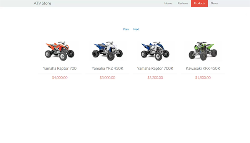Click the Kawasaki KFX 450R title
This screenshot has width=250, height=143.
point(203,68)
